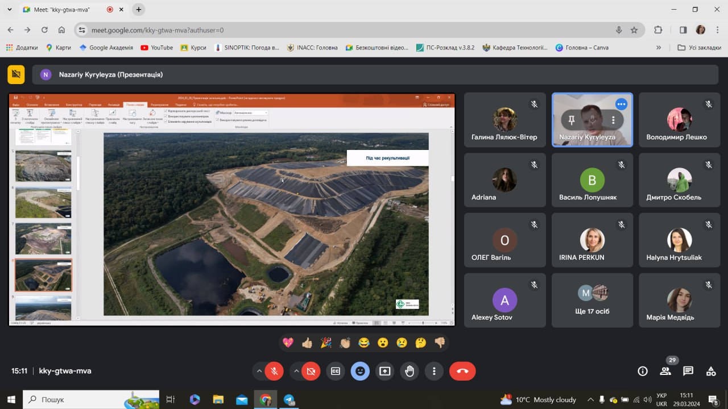The height and width of the screenshot is (409, 728).
Task: Click the present screen icon
Action: 385,371
